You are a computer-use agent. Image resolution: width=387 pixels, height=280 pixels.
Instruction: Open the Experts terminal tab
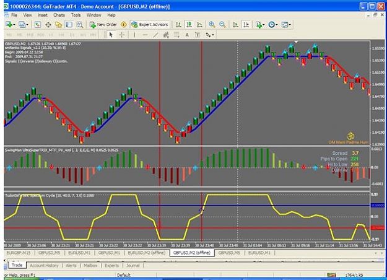(x=112, y=265)
